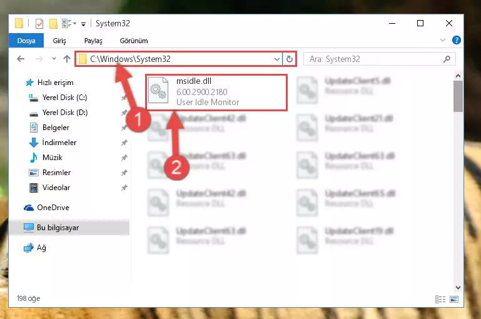Click the 198 öğe status text
This screenshot has width=481, height=319.
28,298
